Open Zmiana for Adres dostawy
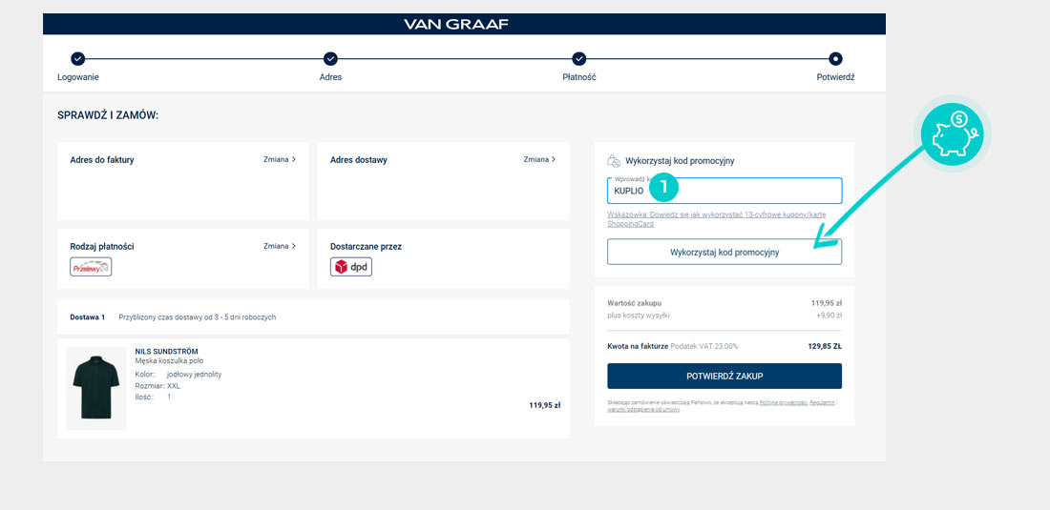Image resolution: width=1050 pixels, height=510 pixels. (x=538, y=160)
